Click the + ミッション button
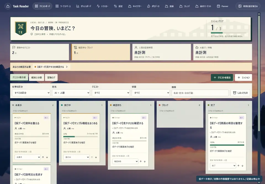The image size is (265, 184). tap(243, 78)
